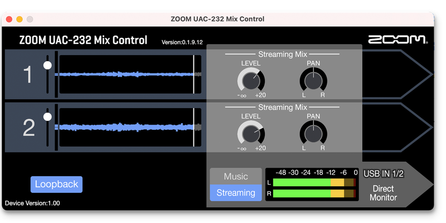
Task: Select the large channel 1 number label
Action: 28,75
